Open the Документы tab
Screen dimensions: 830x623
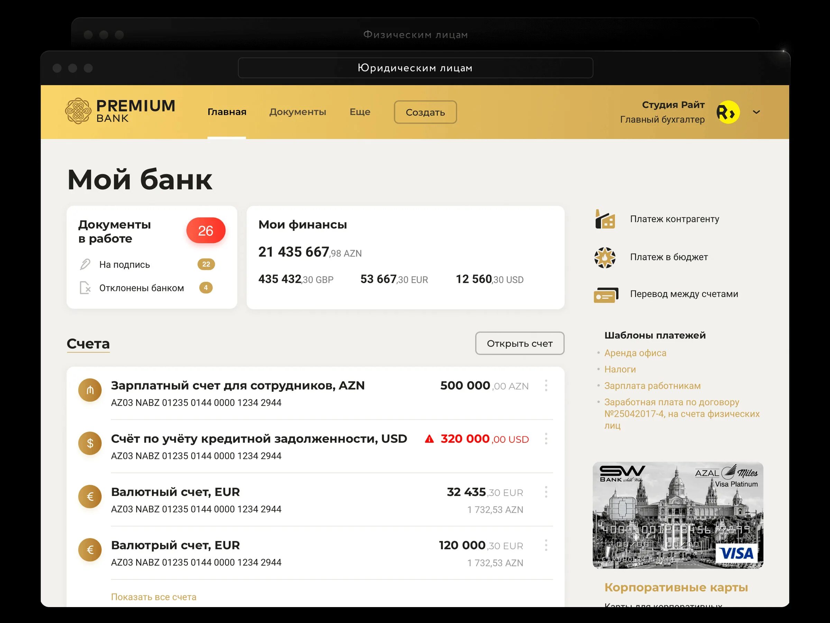(x=297, y=112)
